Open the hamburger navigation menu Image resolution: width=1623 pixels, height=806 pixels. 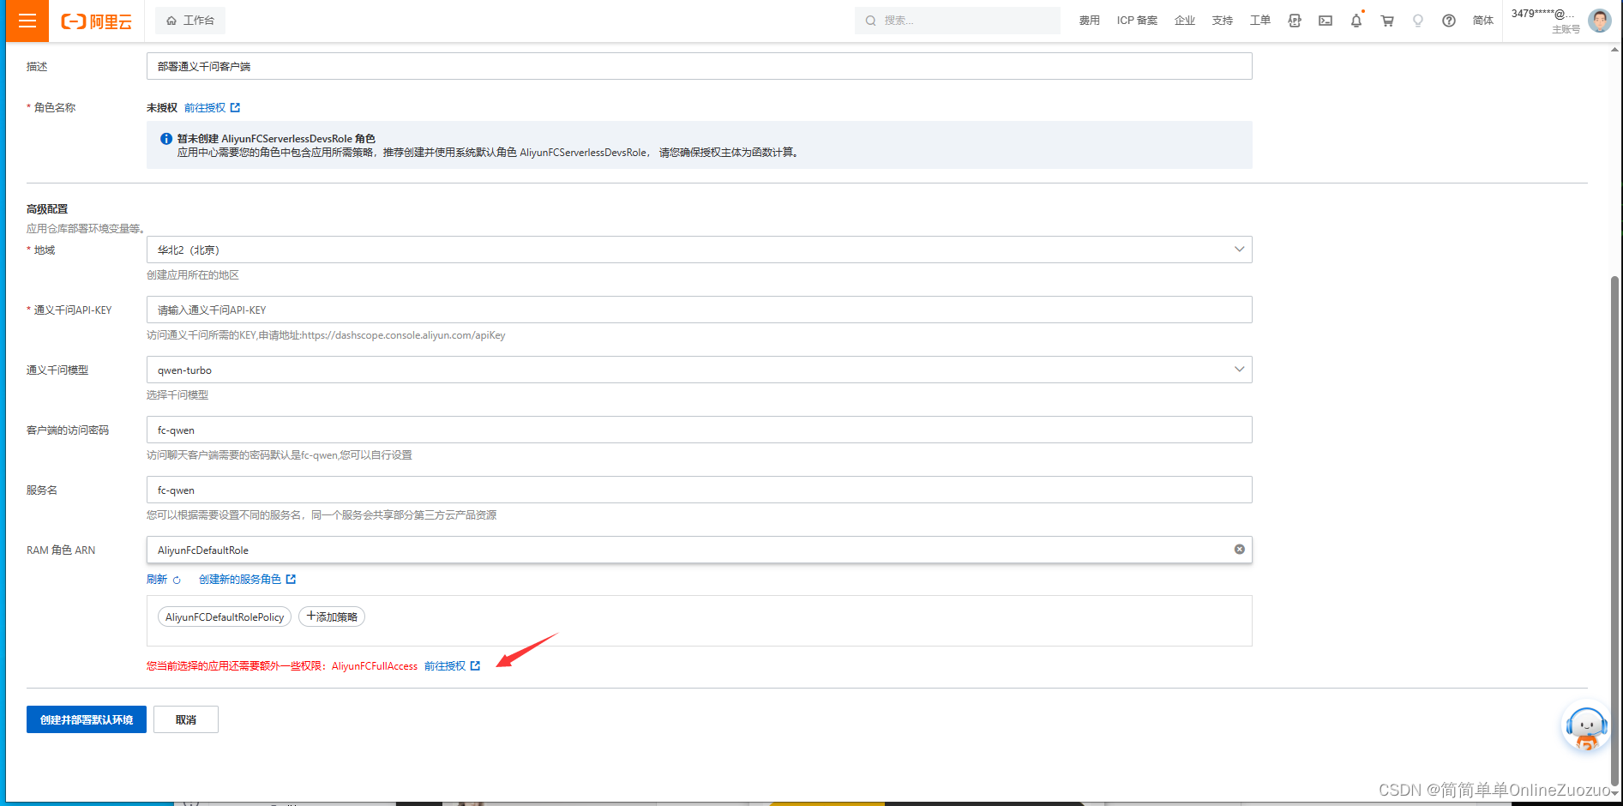coord(27,21)
